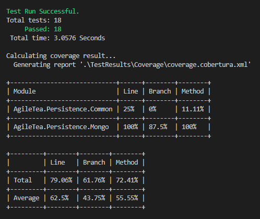
Task: Open the coverage.cobertura.xml report path
Action: tap(166, 65)
